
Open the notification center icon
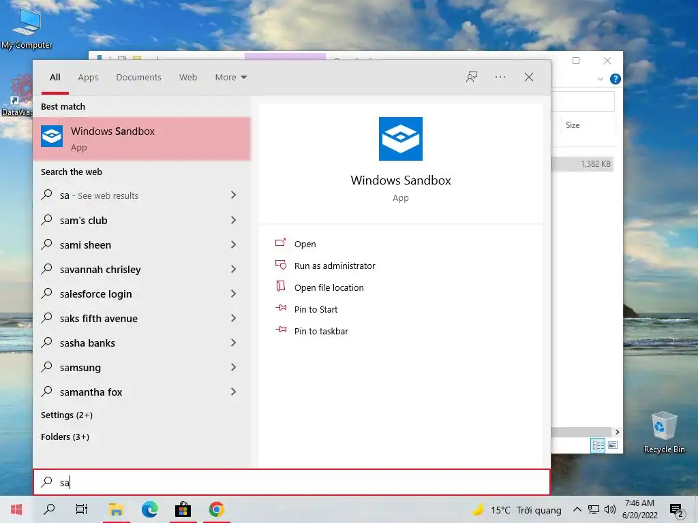click(676, 510)
